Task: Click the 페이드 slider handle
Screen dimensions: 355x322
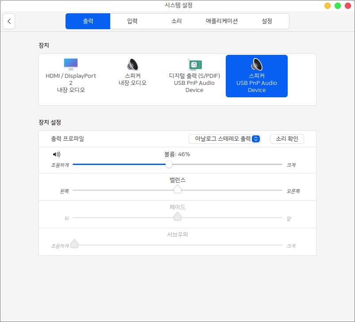Action: pos(177,217)
